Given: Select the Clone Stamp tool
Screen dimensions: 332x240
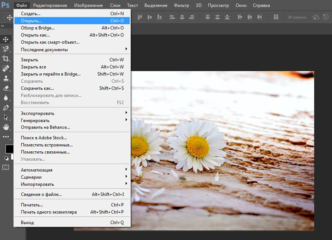Looking at the screenshot, I should (6, 78).
